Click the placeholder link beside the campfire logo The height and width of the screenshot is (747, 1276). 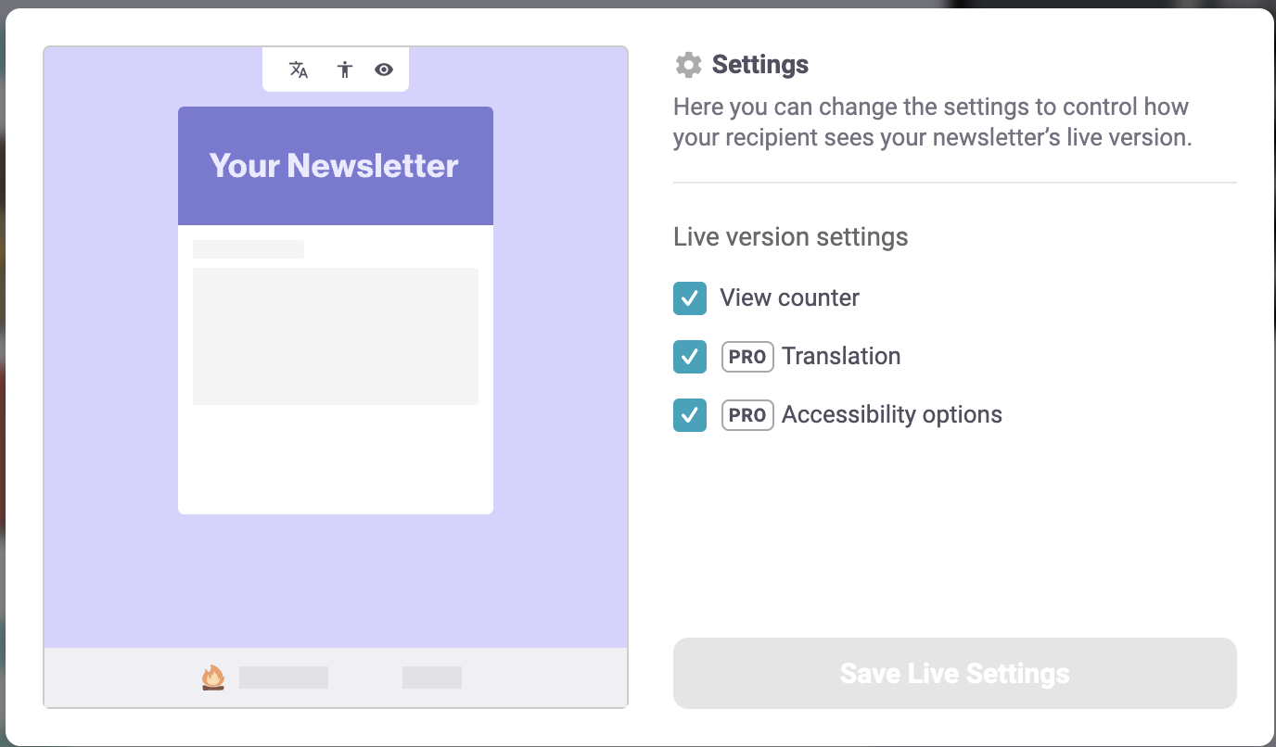pyautogui.click(x=283, y=677)
